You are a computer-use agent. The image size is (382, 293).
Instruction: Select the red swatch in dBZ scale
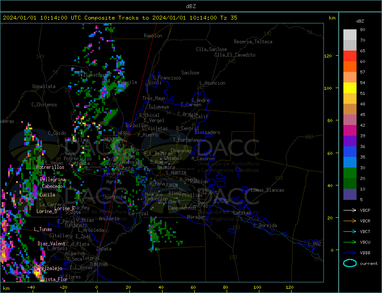[x=350, y=56]
